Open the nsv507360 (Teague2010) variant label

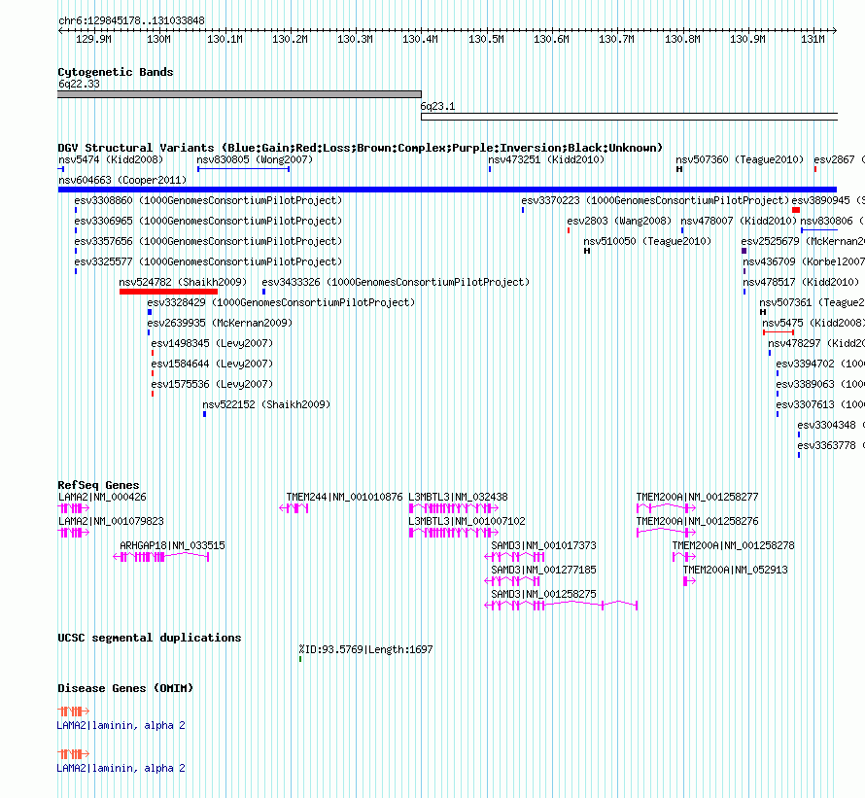coord(740,159)
